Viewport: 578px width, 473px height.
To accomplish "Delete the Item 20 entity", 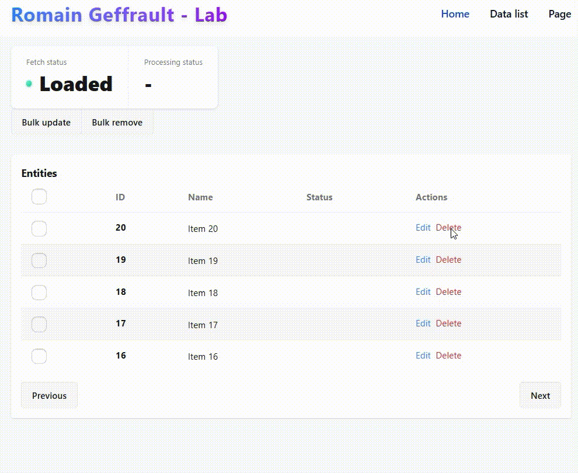I will click(448, 228).
